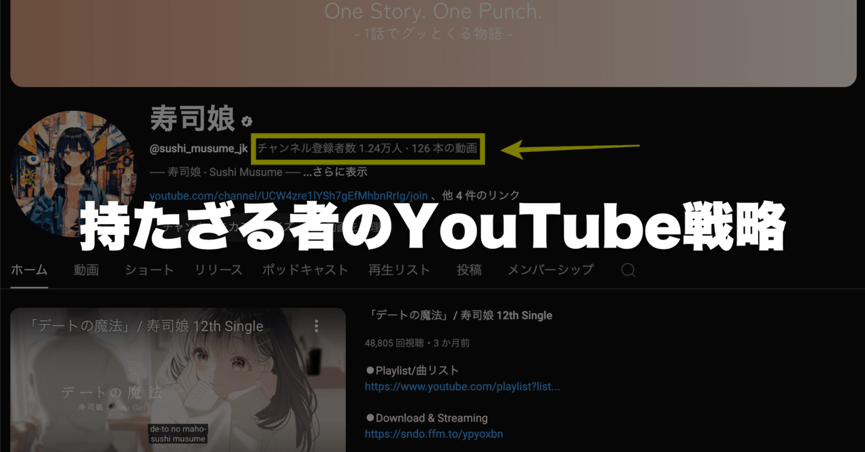The height and width of the screenshot is (452, 865).
Task: Play the デートの魔法 featured video thumbnail
Action: 178,380
